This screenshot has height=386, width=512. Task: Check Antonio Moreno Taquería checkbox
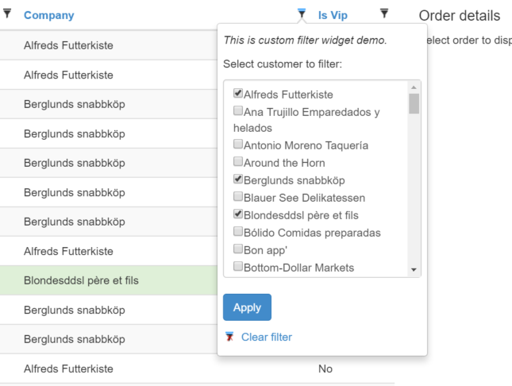click(238, 144)
